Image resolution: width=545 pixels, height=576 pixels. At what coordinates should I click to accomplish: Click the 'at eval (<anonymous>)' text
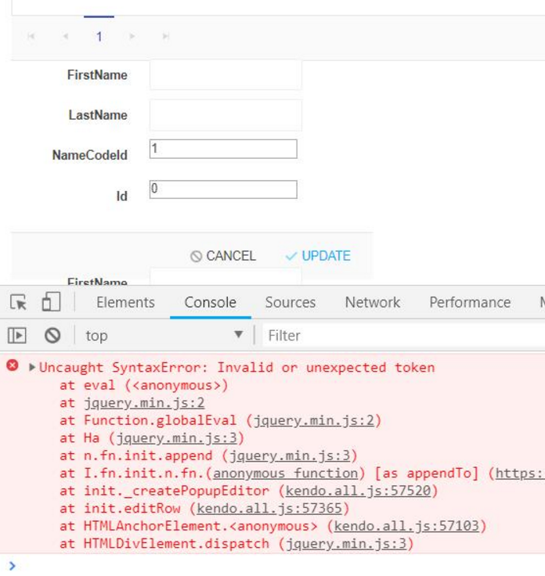[144, 385]
